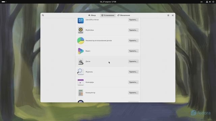Select the Видео label
The width and height of the screenshot is (216, 121).
point(88,51)
